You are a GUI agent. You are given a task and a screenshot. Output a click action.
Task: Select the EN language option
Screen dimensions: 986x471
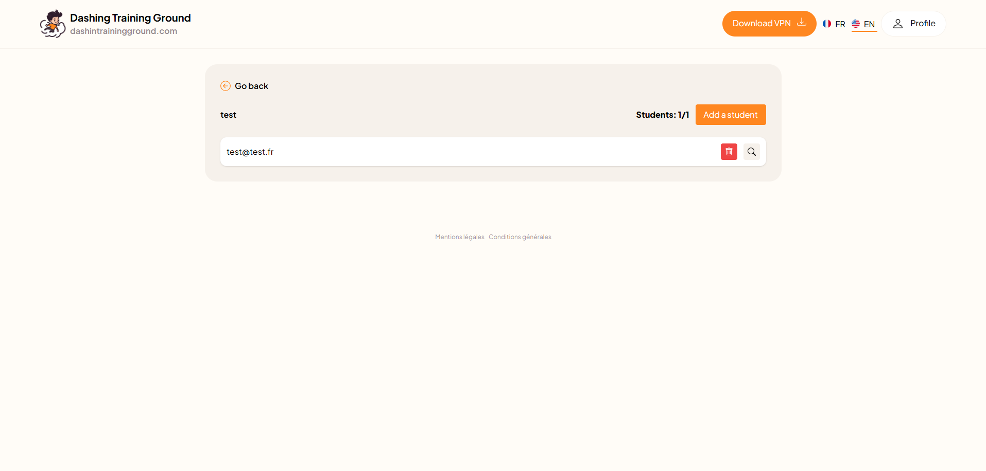[x=869, y=24]
